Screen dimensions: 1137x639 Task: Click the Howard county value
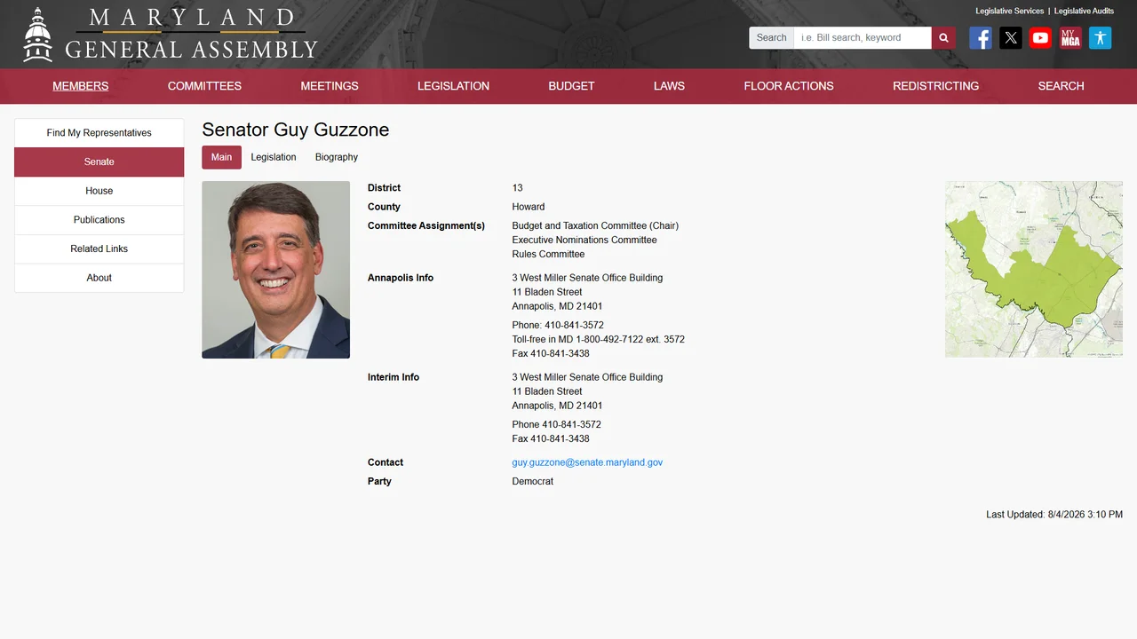pos(529,207)
